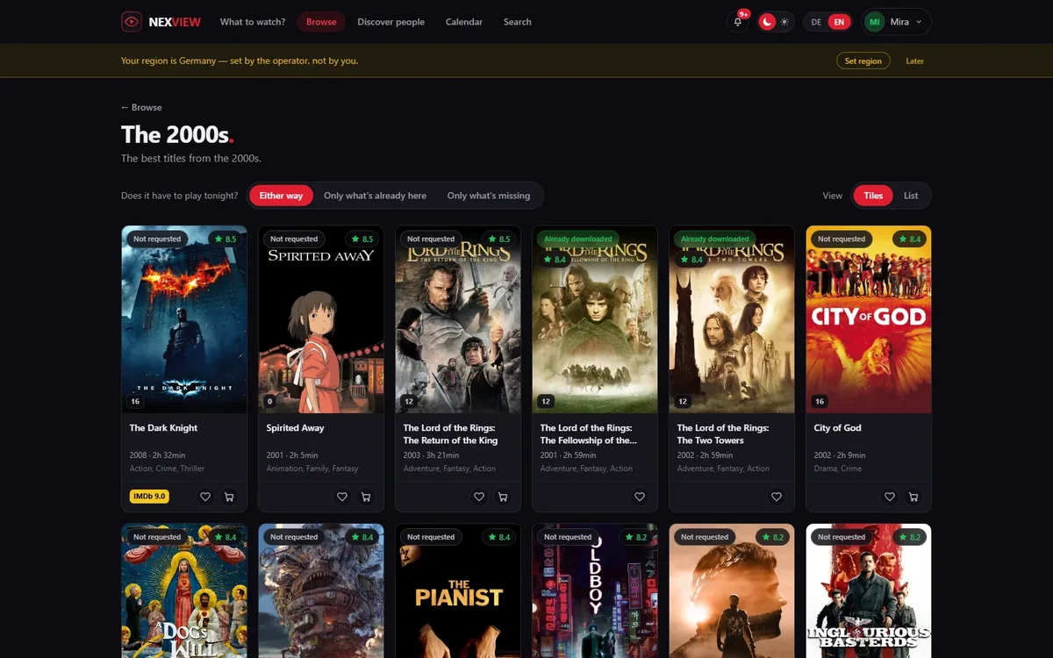Open the What to watch? menu
The image size is (1053, 658).
253,22
